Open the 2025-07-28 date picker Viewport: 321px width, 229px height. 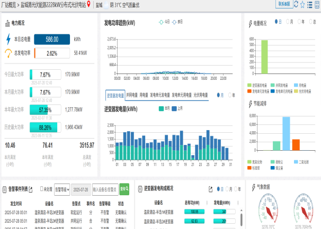pyautogui.click(x=81, y=189)
